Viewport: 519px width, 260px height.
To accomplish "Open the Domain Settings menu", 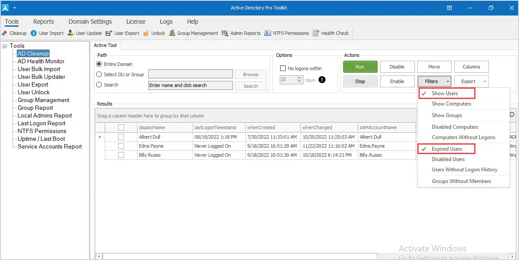I will 90,22.
